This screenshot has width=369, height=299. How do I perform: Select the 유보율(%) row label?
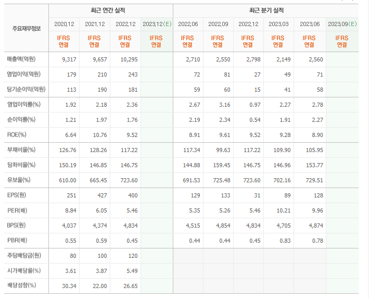tap(19, 180)
